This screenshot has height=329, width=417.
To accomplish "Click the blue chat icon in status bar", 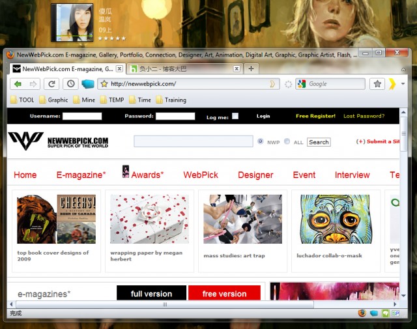I will 373,313.
